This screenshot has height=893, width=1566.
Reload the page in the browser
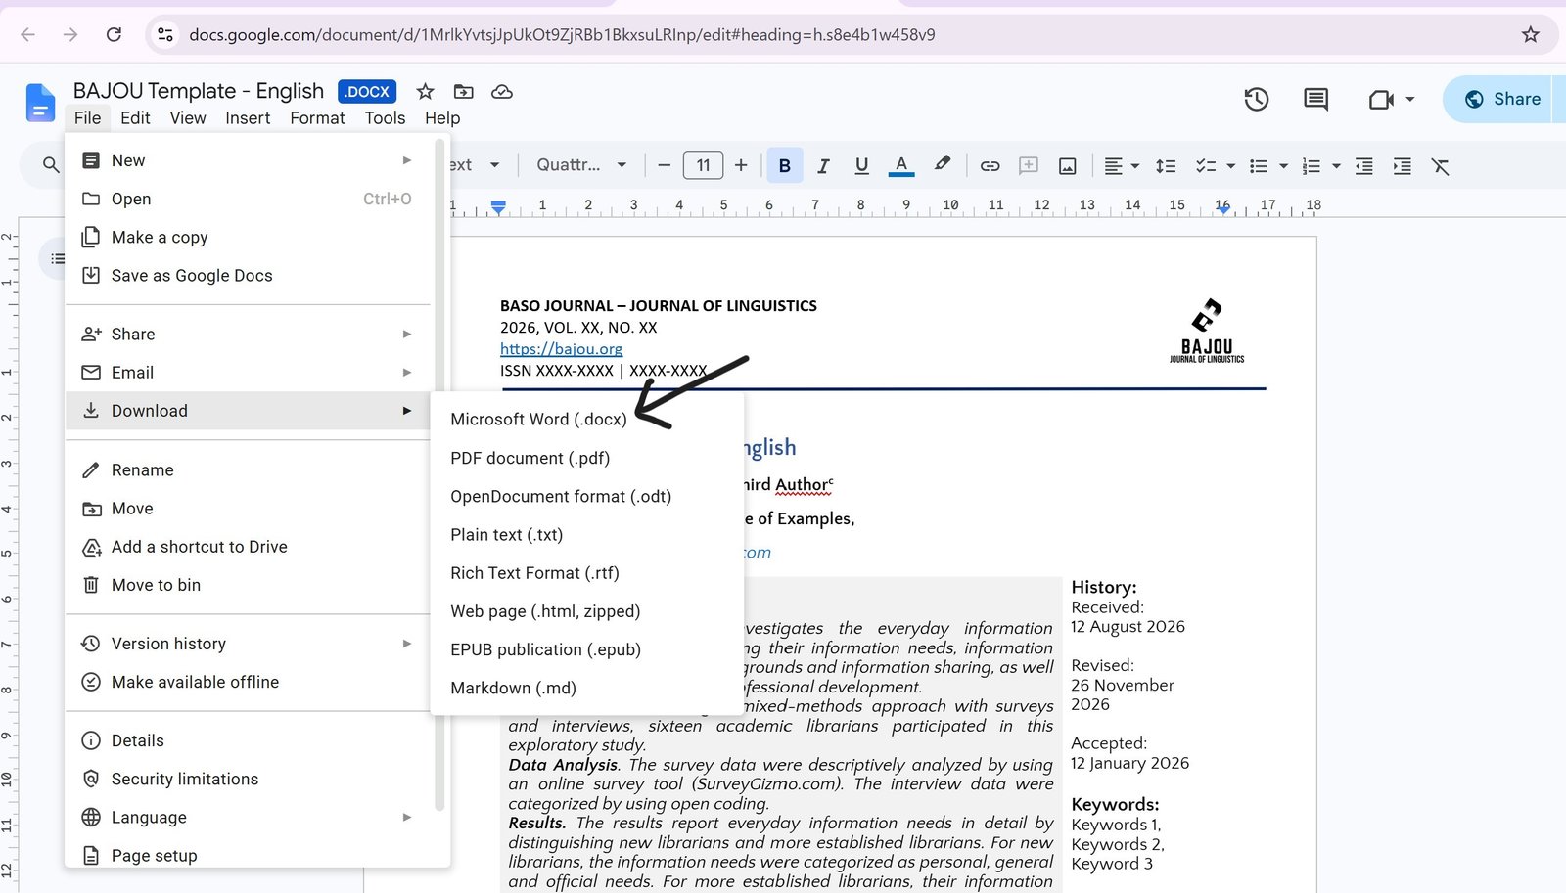click(x=114, y=34)
